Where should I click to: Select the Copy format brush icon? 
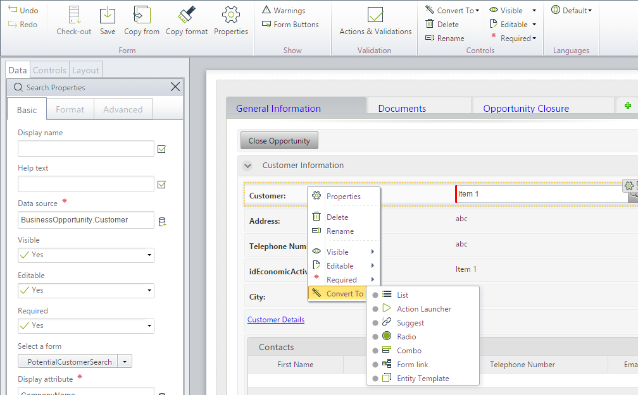[187, 15]
